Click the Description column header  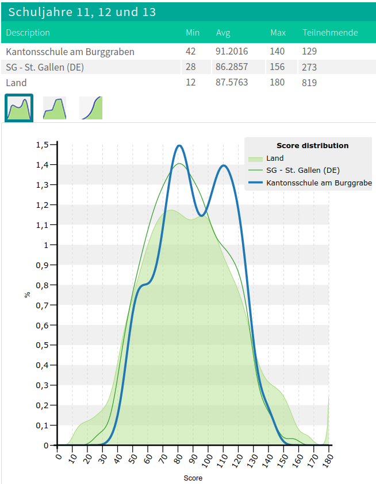[x=28, y=33]
